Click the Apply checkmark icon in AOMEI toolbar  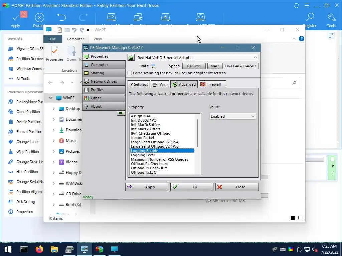pos(16,18)
